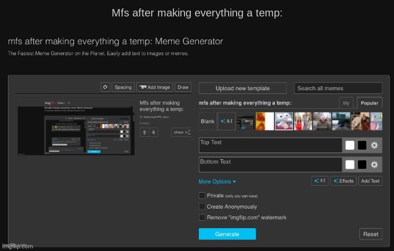Pick the Distracted Boyfriend template thumbnail

pyautogui.click(x=303, y=122)
